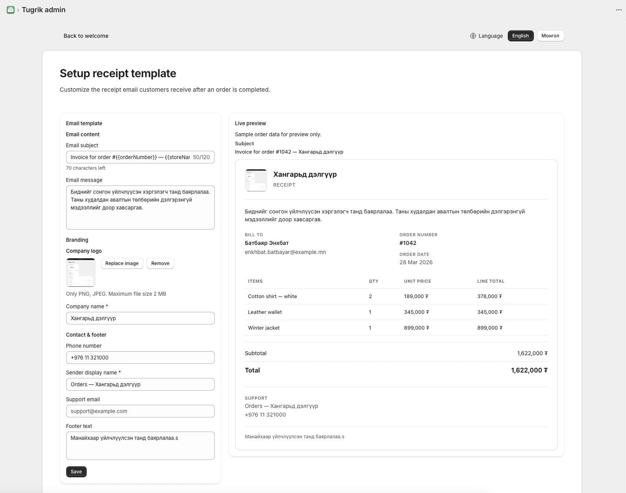Save the receipt template
The image size is (626, 493).
[76, 472]
